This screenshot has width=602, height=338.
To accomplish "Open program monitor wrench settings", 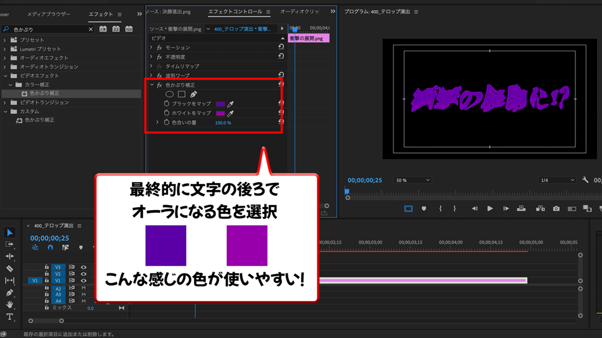I will [x=585, y=180].
